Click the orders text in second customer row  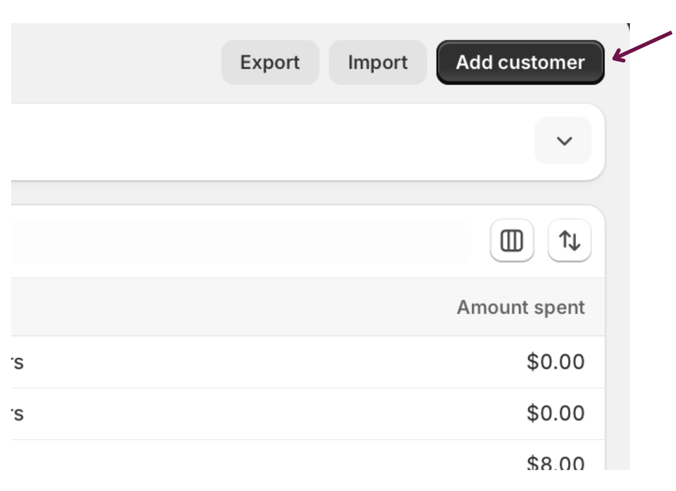pyautogui.click(x=18, y=414)
